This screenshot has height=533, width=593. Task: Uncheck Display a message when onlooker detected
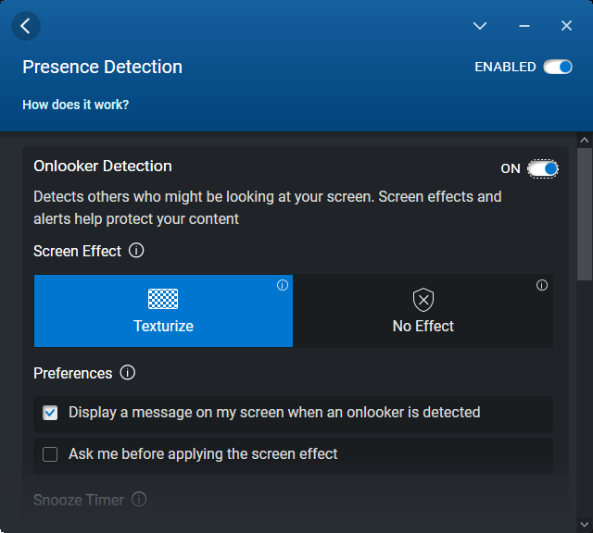pyautogui.click(x=50, y=413)
